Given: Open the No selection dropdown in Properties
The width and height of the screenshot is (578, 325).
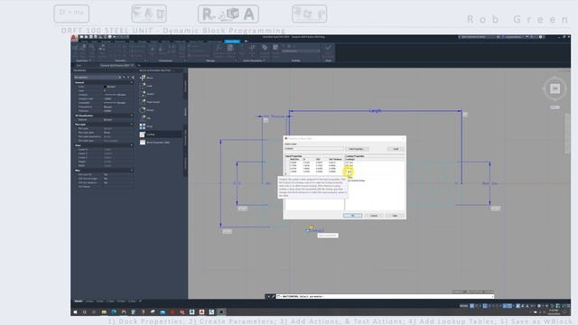Looking at the screenshot, I should (x=95, y=78).
